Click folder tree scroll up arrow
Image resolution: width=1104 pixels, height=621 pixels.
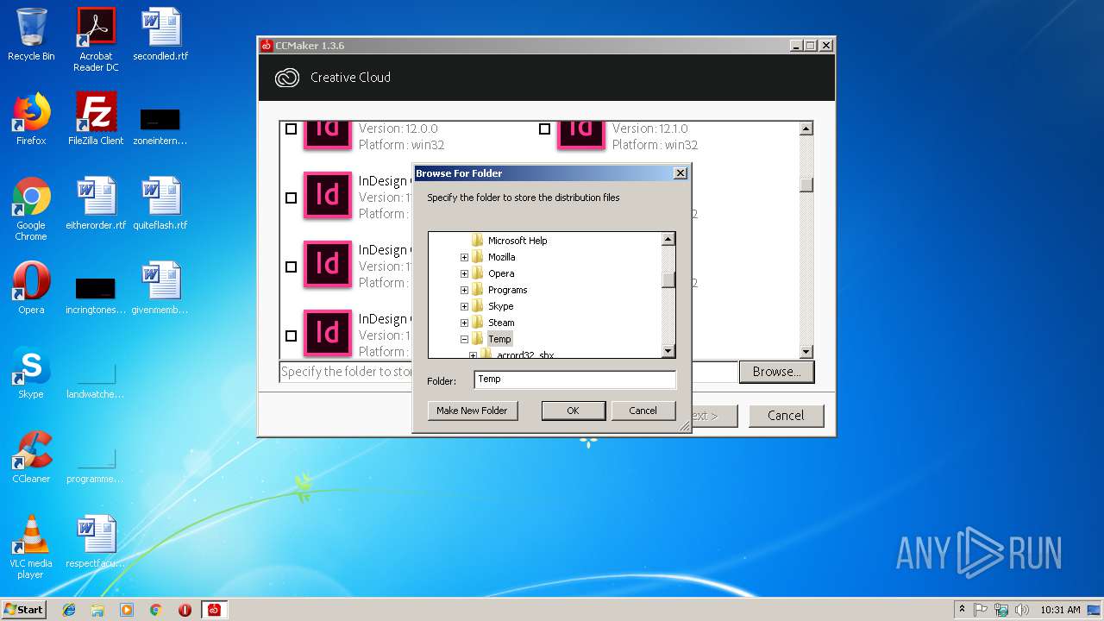(x=668, y=239)
